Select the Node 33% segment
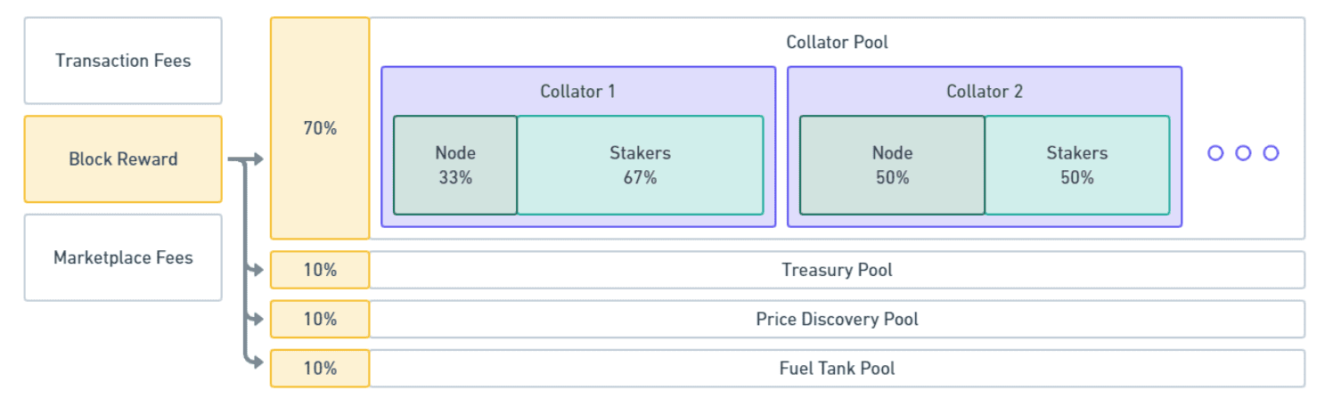Viewport: 1333px width, 415px height. click(455, 166)
